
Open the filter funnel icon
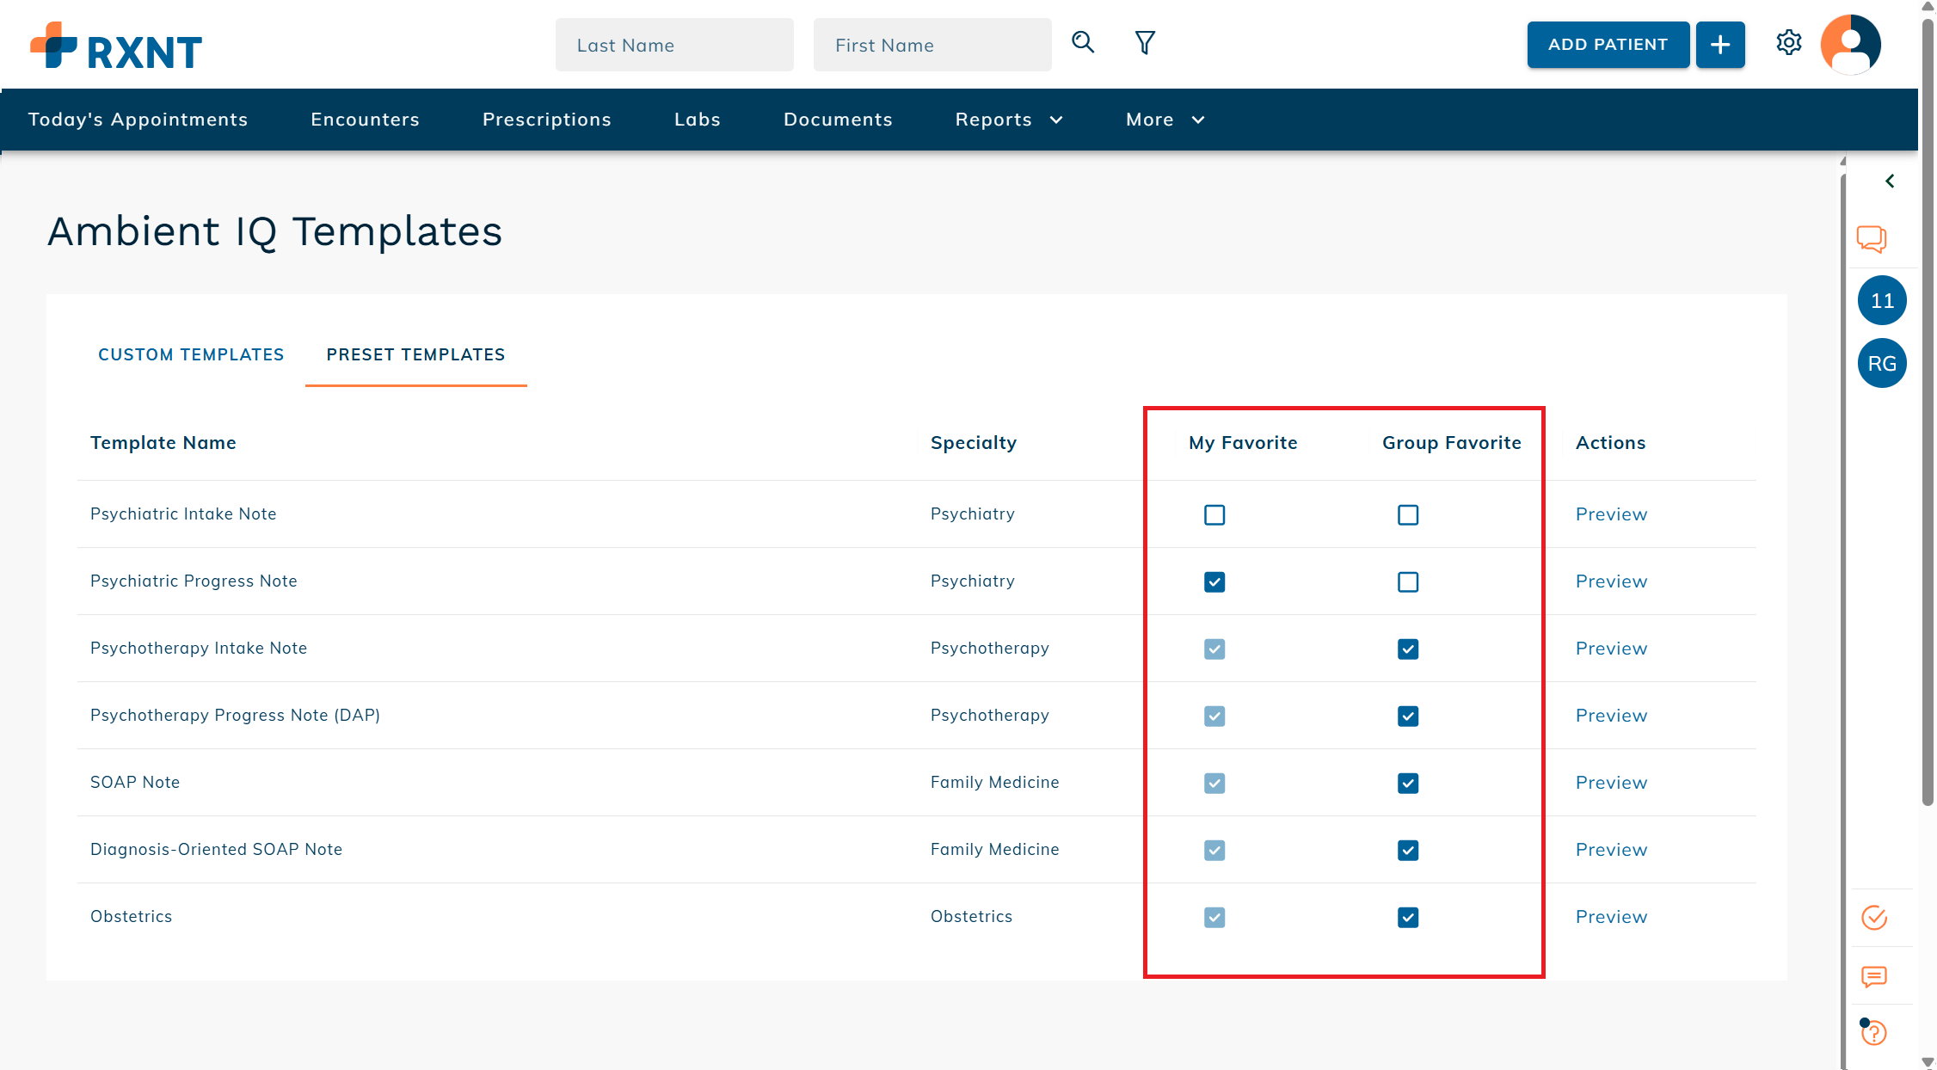[x=1145, y=43]
